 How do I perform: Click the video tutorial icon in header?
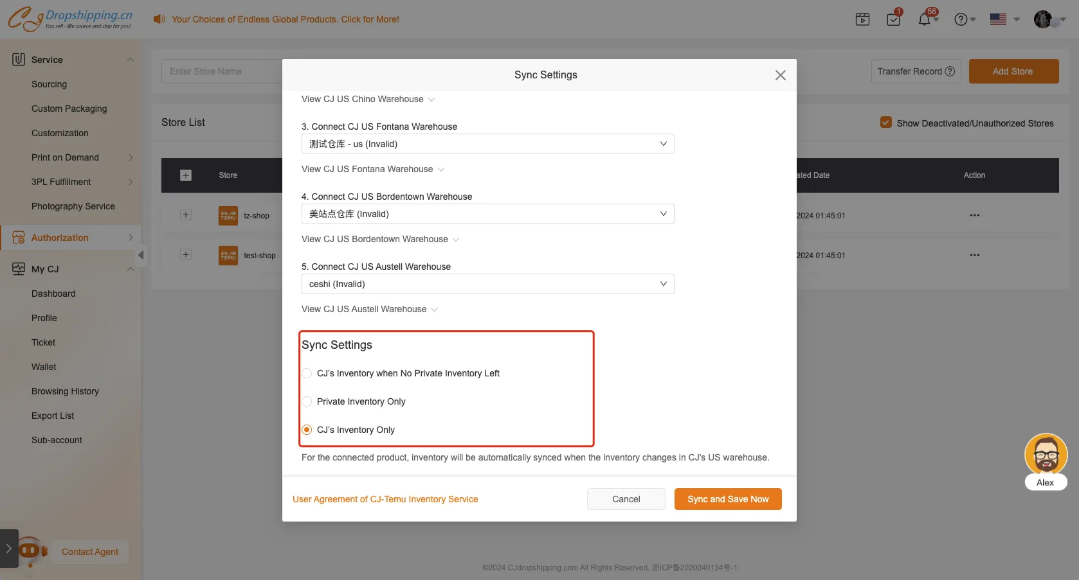click(862, 19)
